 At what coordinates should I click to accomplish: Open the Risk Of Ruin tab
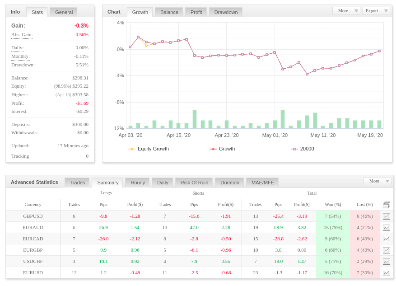194,183
